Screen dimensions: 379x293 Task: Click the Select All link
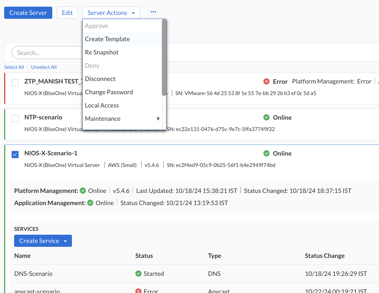(14, 67)
